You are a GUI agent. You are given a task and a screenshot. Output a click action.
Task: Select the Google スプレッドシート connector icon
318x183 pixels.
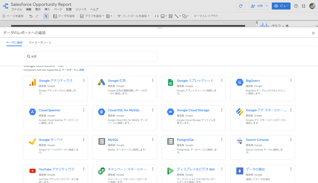point(170,83)
